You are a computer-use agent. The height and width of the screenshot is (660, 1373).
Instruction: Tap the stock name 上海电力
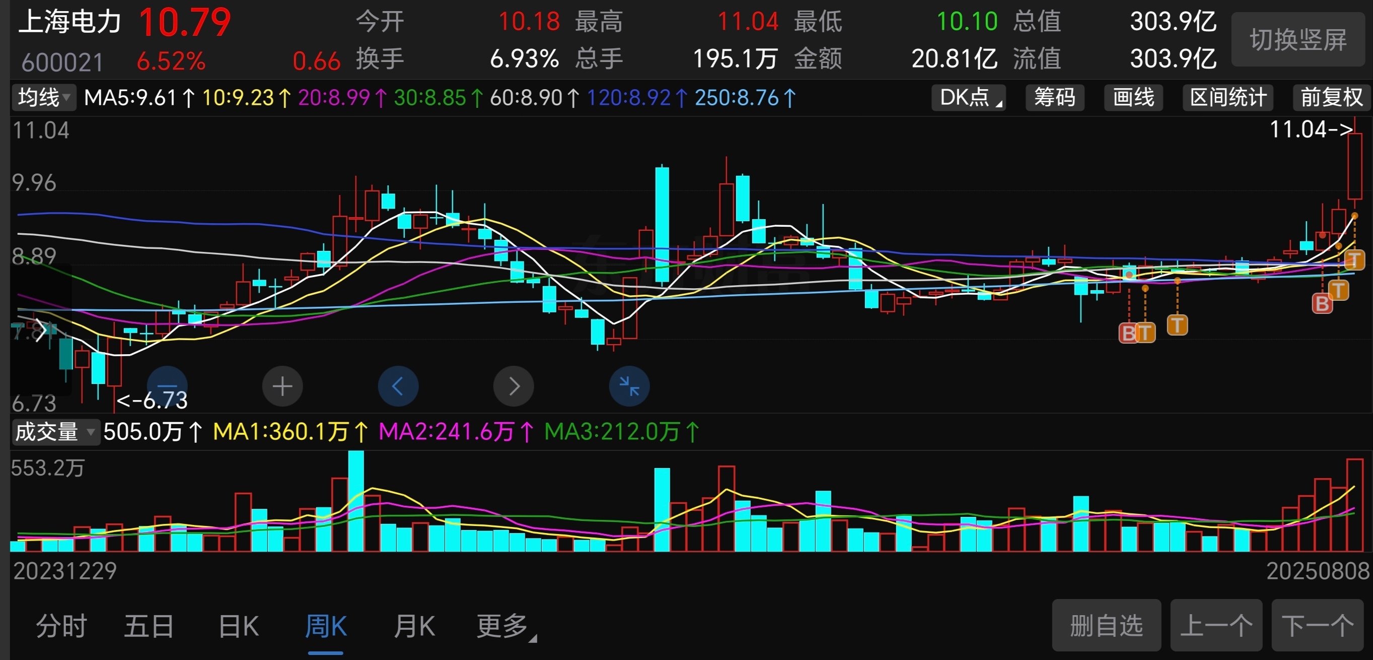(70, 22)
